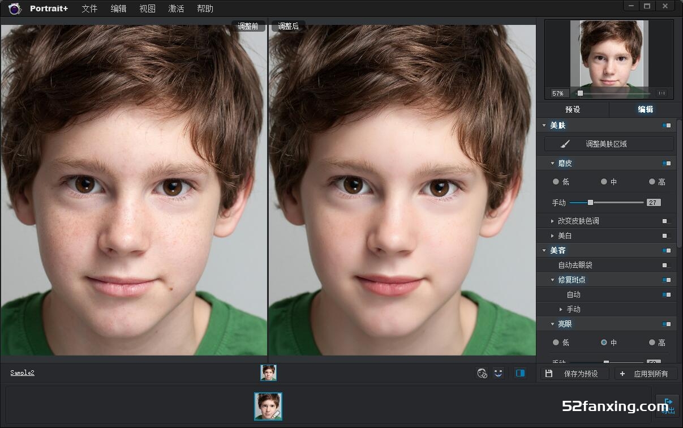683x428 pixels.
Task: Click the 保存为预设 button
Action: tap(575, 374)
